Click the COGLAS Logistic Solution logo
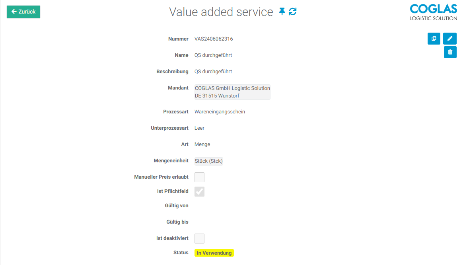Viewport: 465px width, 265px height. pyautogui.click(x=433, y=12)
